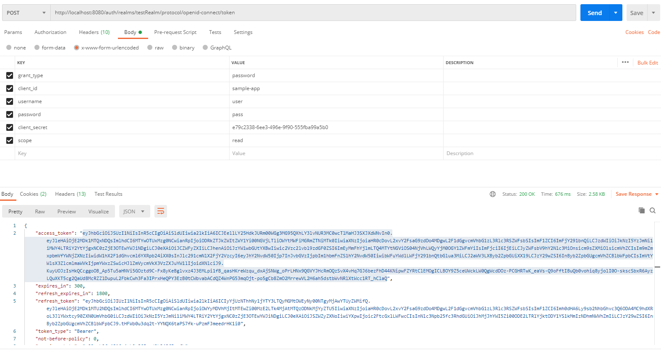The image size is (661, 350).
Task: Open the response Headers (13) tab
Action: tap(70, 194)
